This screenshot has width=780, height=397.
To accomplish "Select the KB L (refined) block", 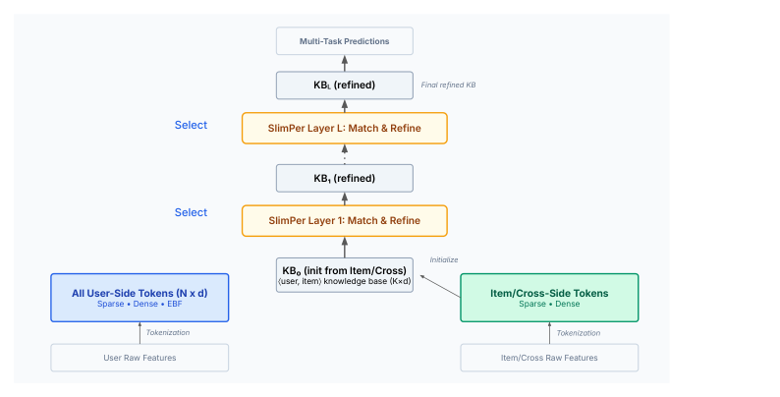I will [x=344, y=85].
